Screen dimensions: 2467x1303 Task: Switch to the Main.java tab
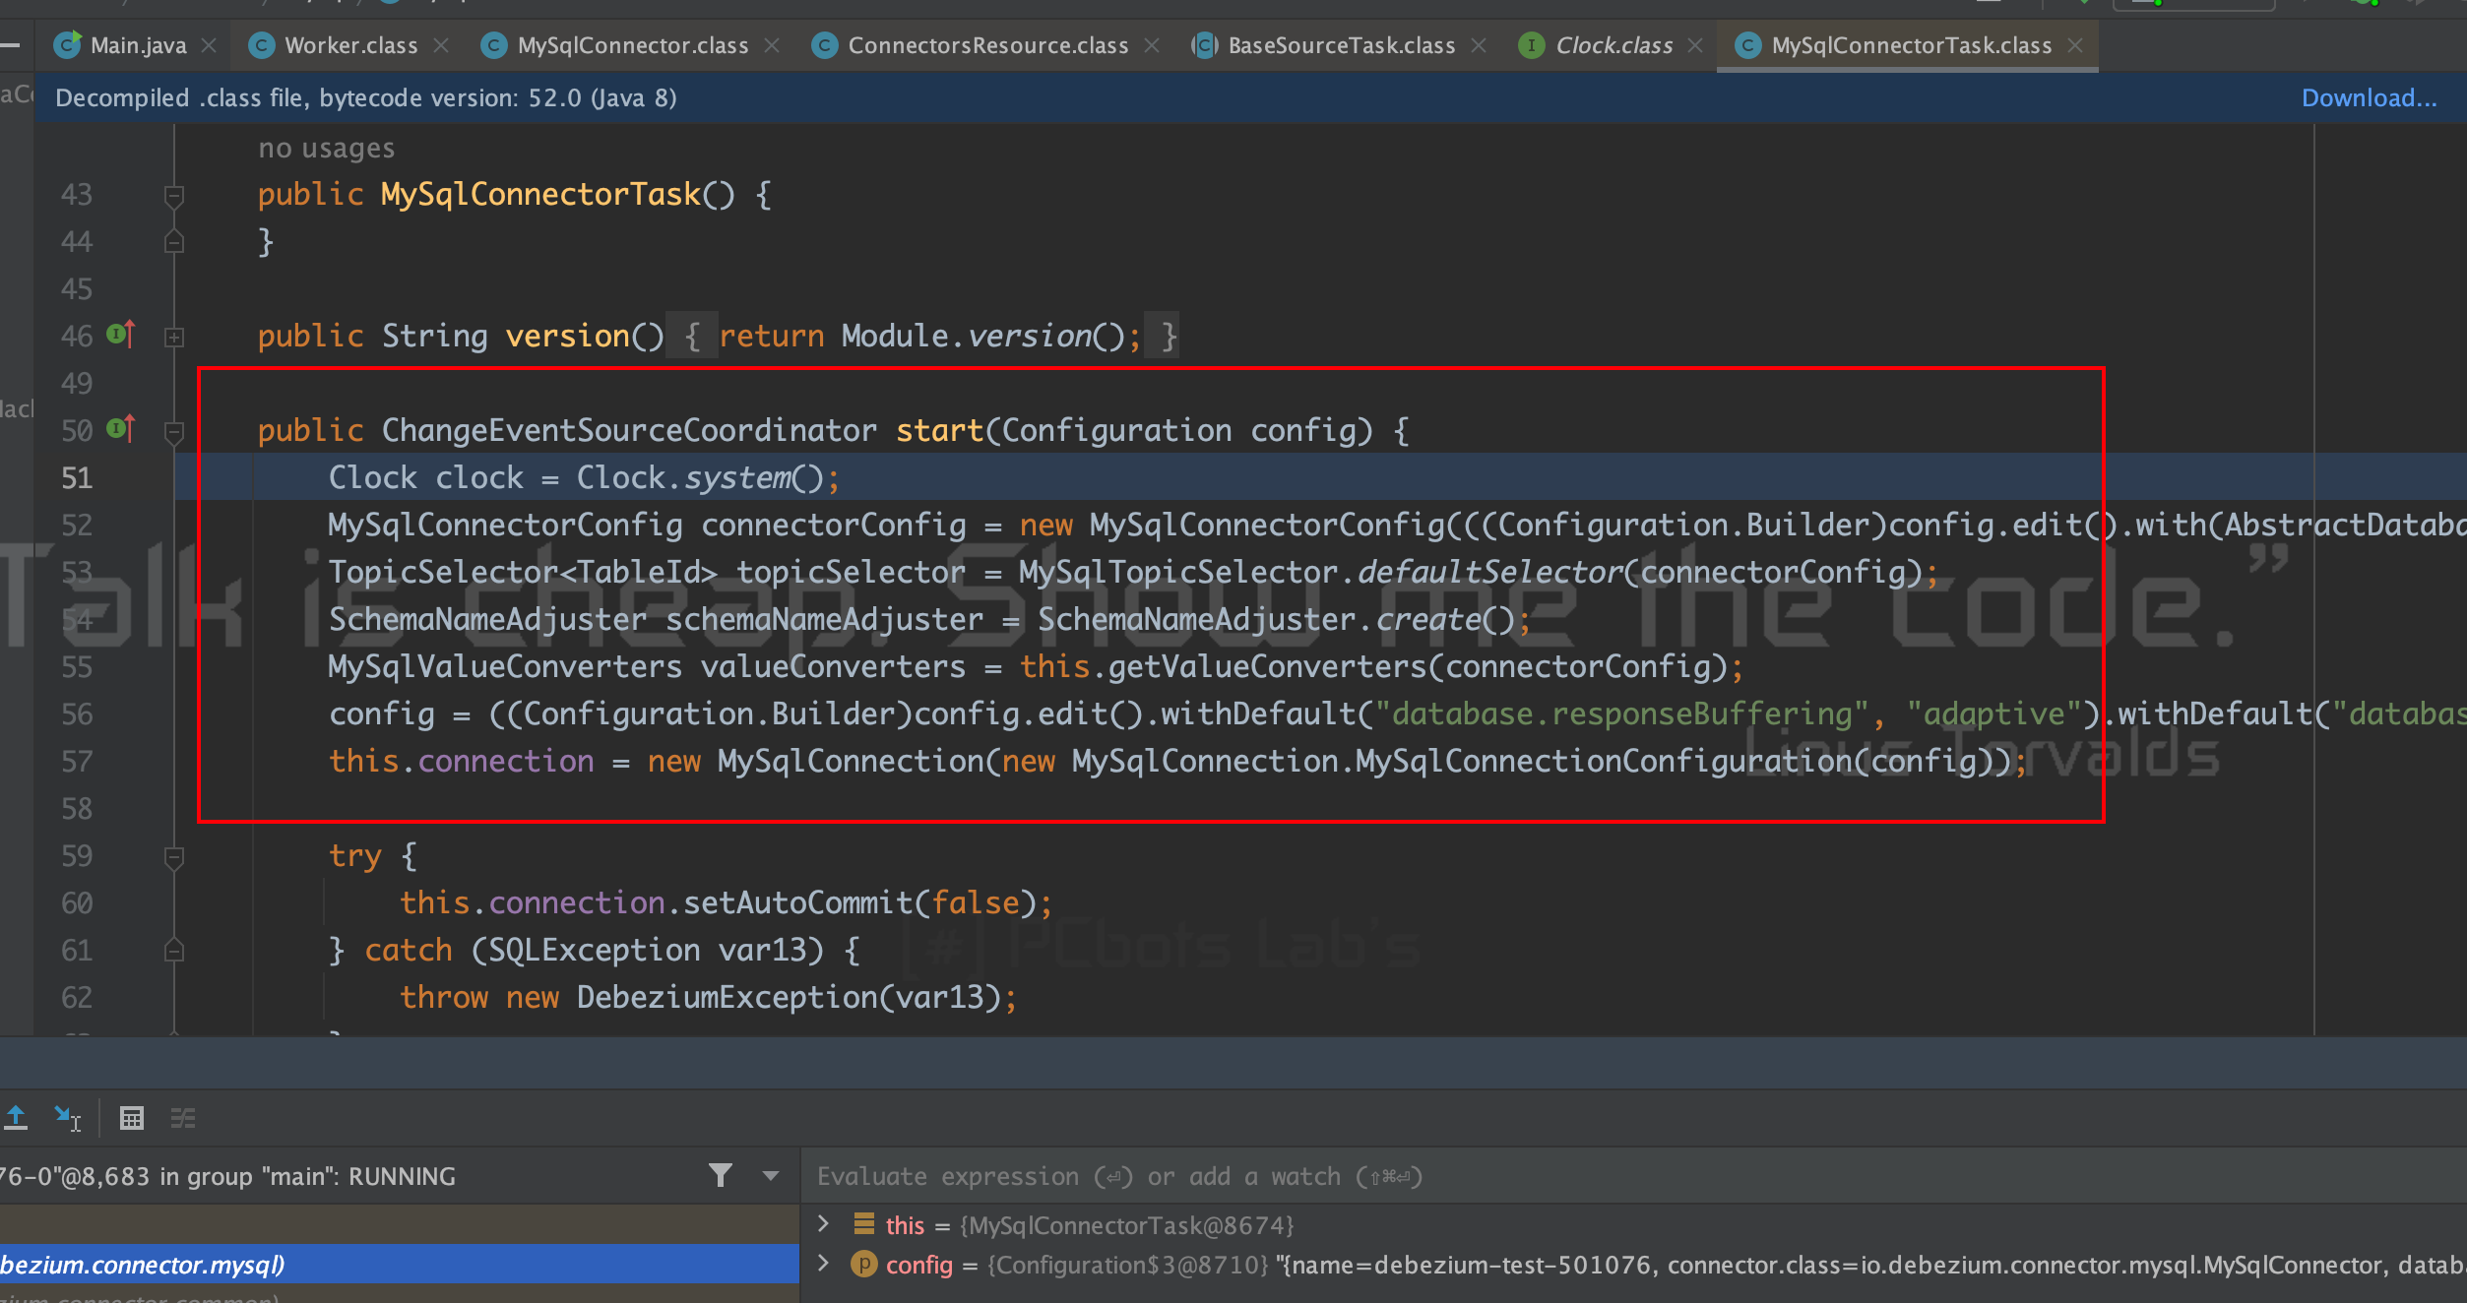(x=138, y=45)
